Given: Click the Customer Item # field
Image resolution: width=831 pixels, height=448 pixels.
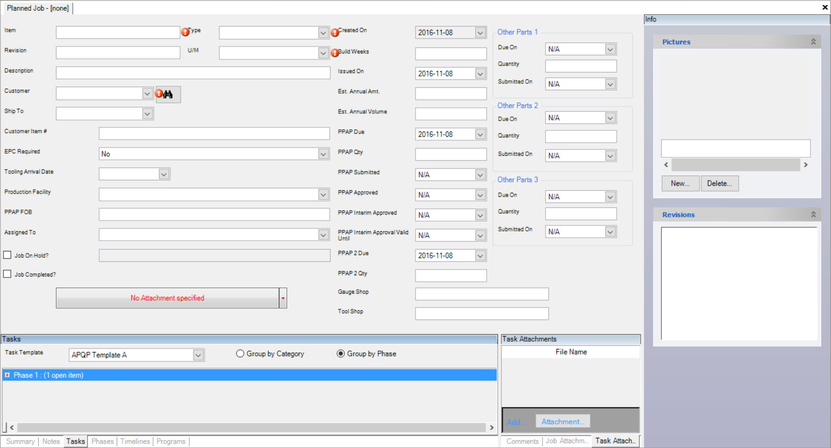Looking at the screenshot, I should [214, 133].
